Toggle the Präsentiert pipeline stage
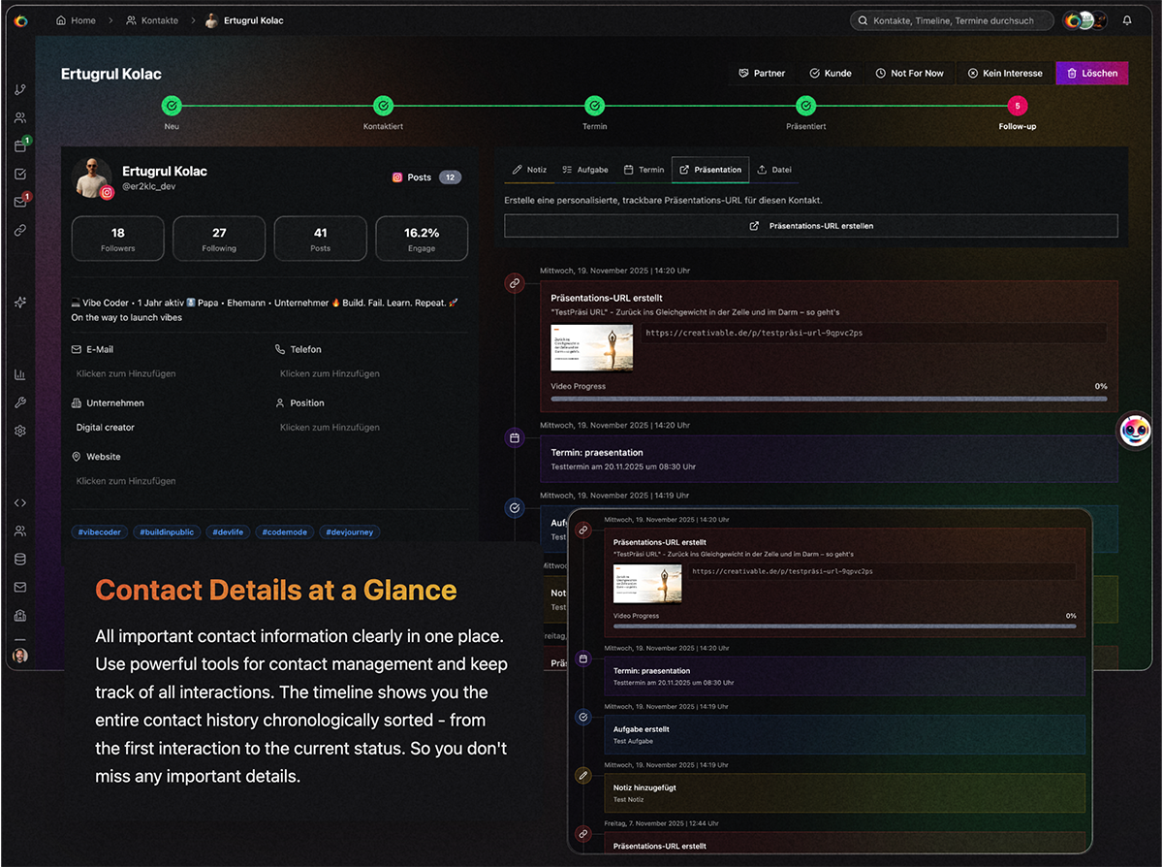 pyautogui.click(x=805, y=105)
